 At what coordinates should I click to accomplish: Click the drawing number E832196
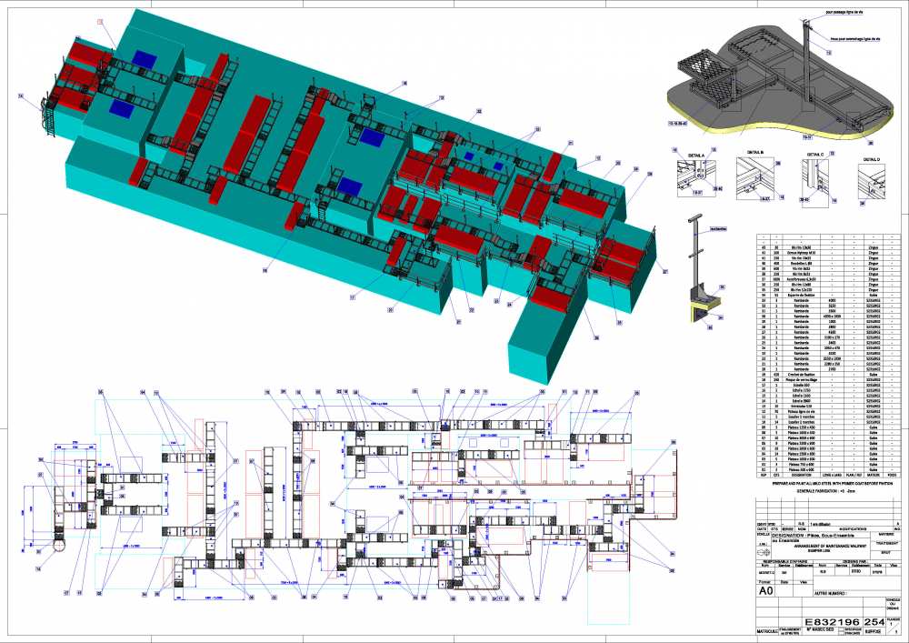pos(832,622)
